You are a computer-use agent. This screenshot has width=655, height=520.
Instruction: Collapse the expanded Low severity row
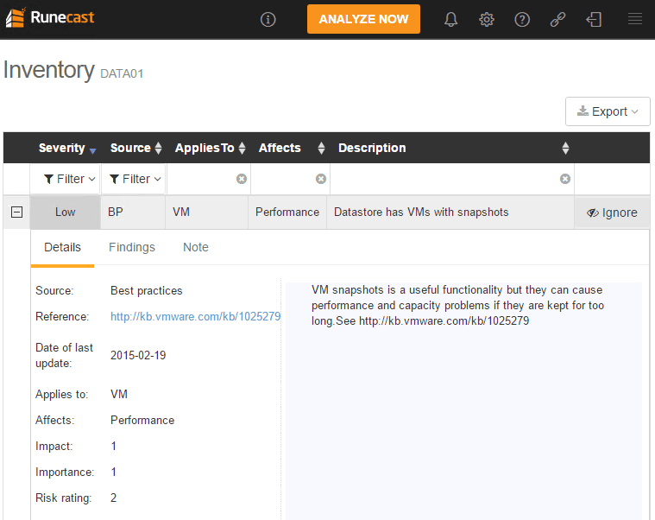16,212
